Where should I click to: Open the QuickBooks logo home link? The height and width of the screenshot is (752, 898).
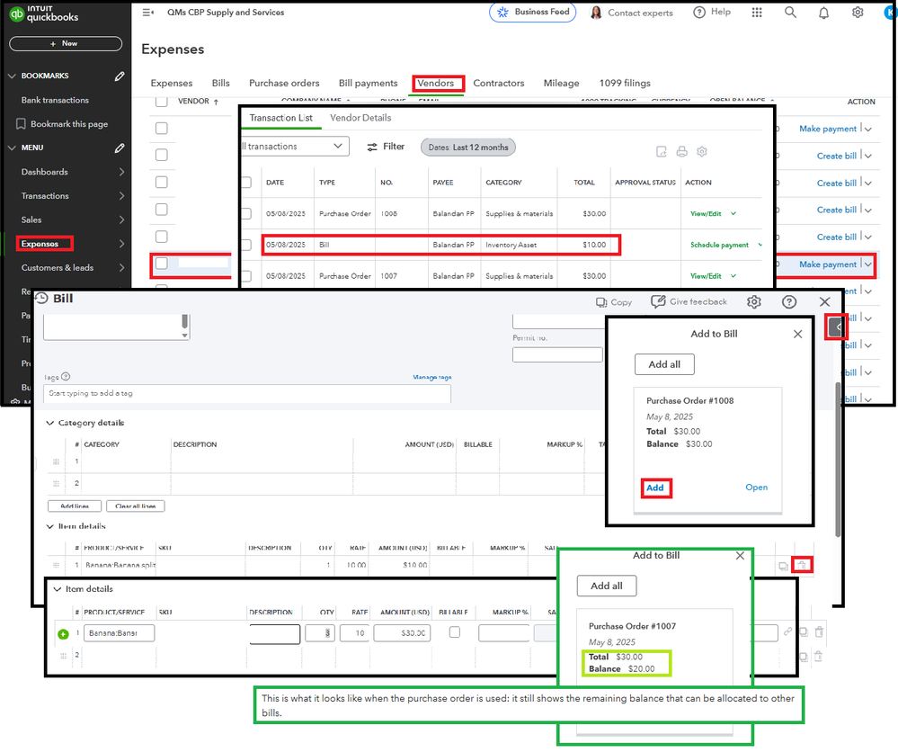(43, 13)
